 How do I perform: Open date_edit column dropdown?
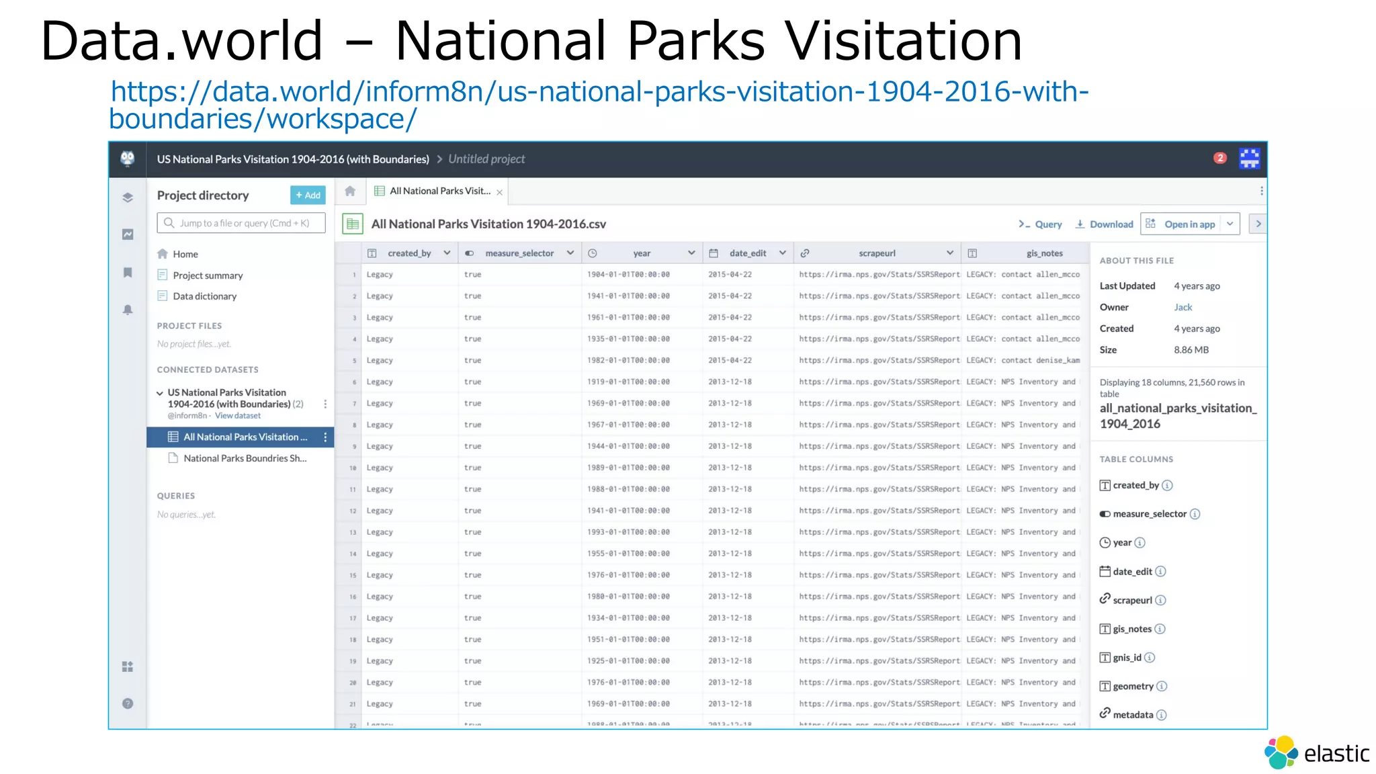point(782,253)
